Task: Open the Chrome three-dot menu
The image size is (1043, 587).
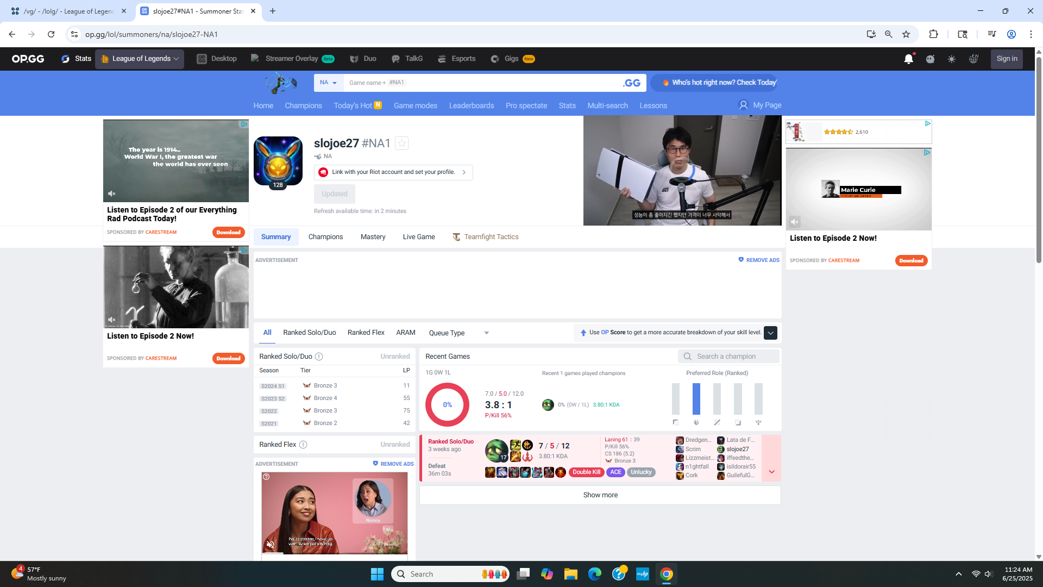Action: click(x=1031, y=34)
